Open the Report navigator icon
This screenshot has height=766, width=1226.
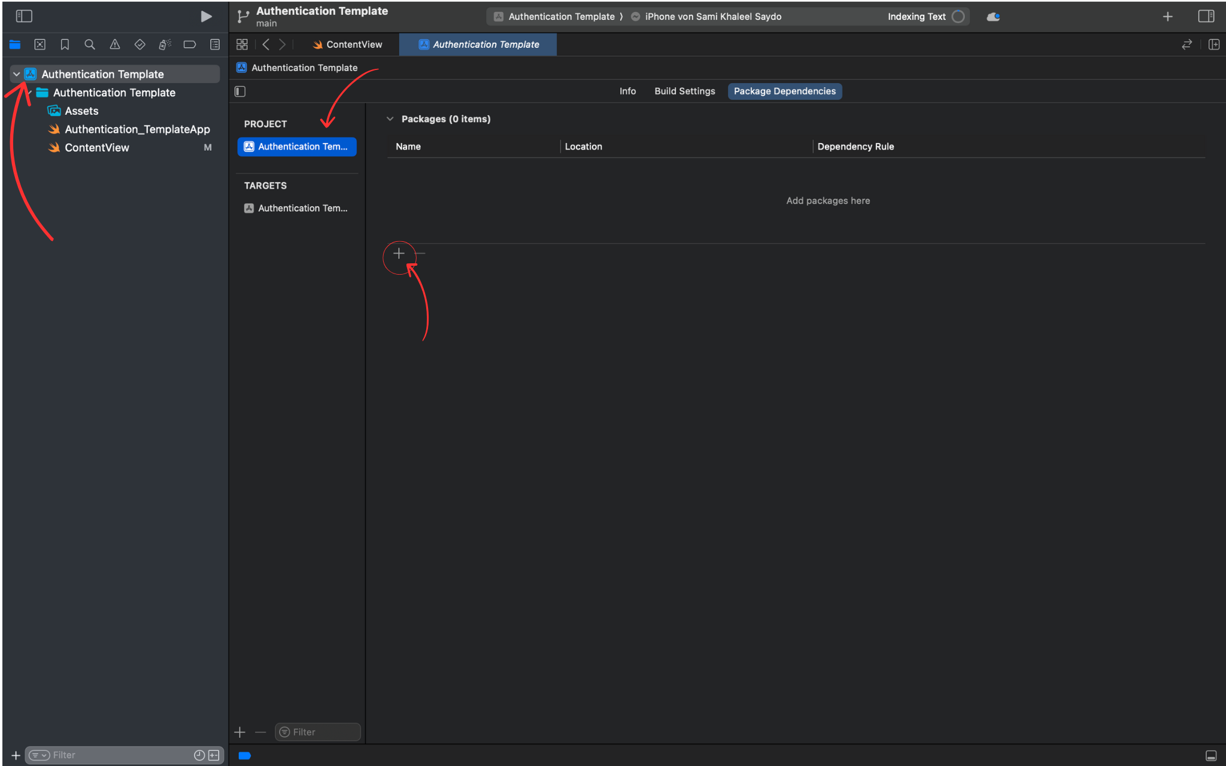(215, 44)
